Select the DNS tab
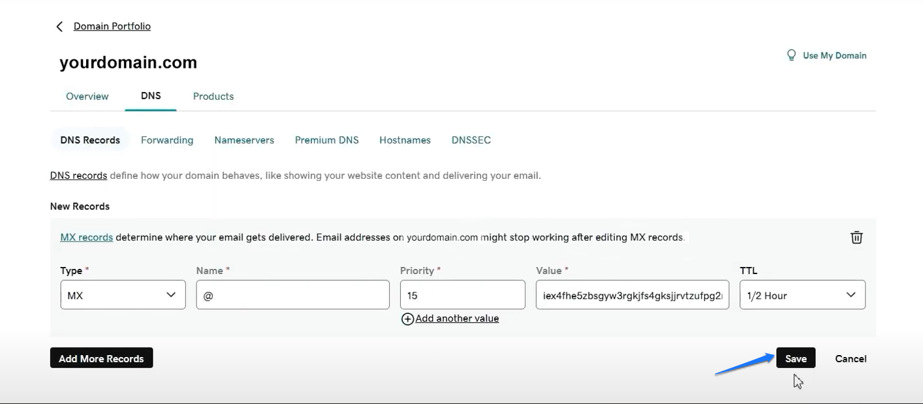This screenshot has height=404, width=923. pos(151,96)
